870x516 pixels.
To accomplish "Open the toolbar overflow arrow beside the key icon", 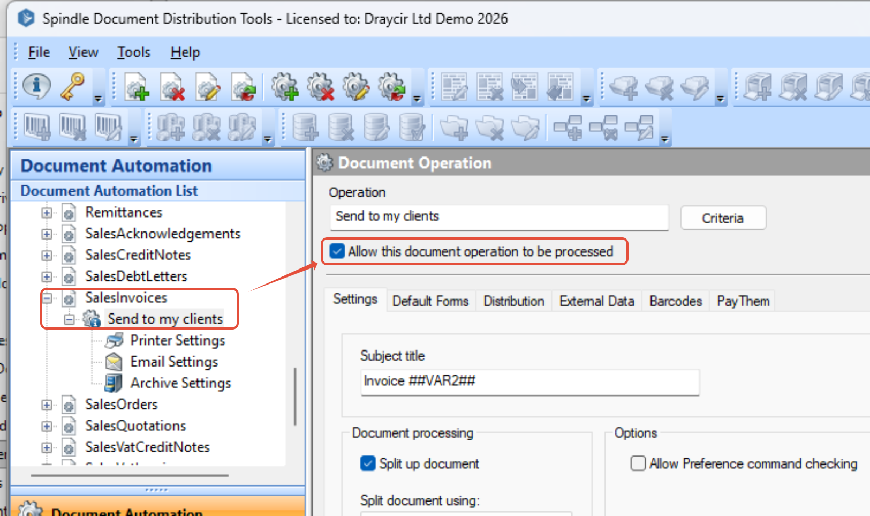I will 98,99.
